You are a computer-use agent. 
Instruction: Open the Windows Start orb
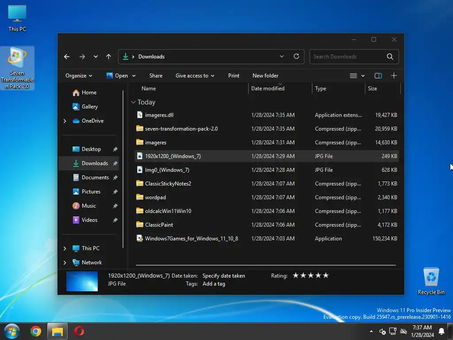click(12, 331)
